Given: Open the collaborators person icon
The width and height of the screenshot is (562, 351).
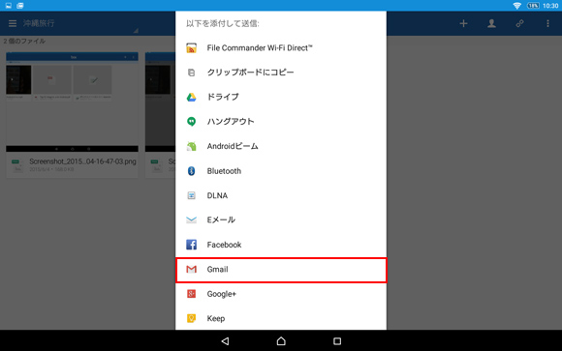Looking at the screenshot, I should (x=491, y=23).
